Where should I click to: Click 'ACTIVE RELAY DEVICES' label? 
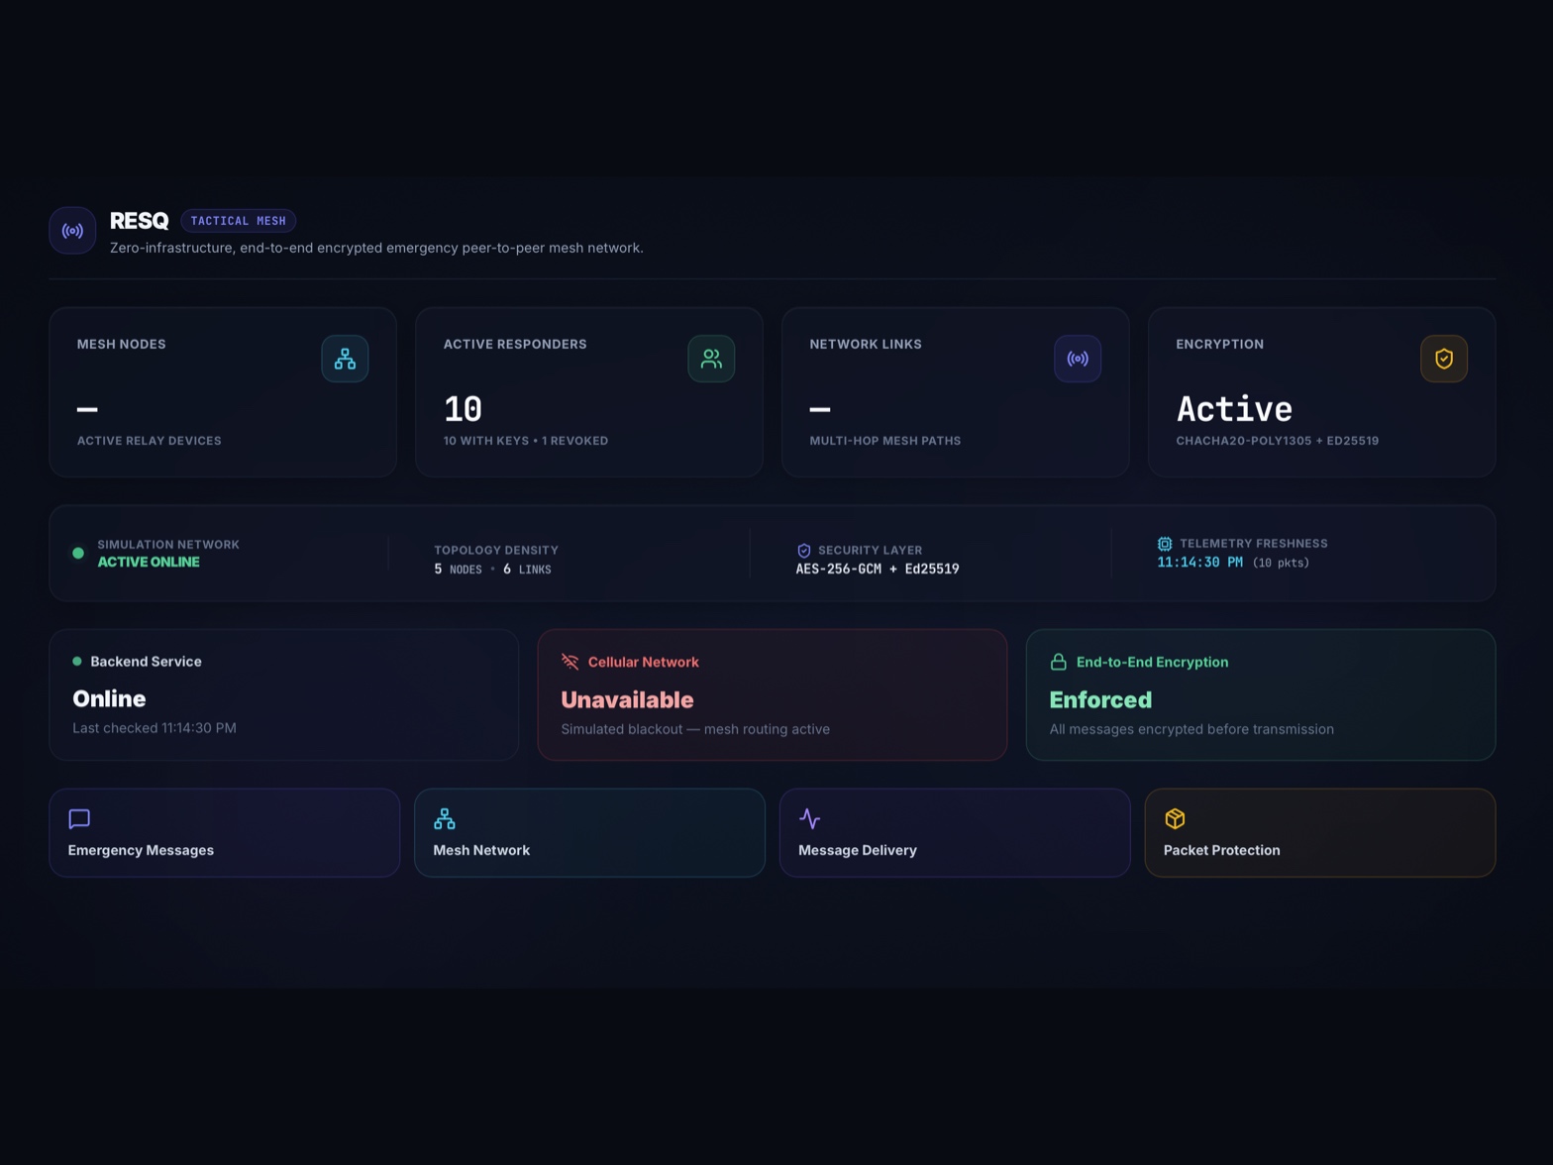tap(150, 441)
